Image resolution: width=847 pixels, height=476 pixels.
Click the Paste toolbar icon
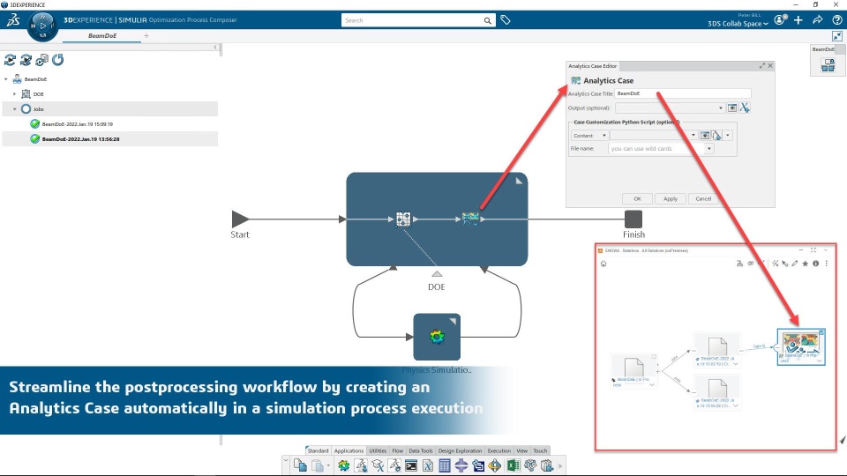tap(318, 465)
